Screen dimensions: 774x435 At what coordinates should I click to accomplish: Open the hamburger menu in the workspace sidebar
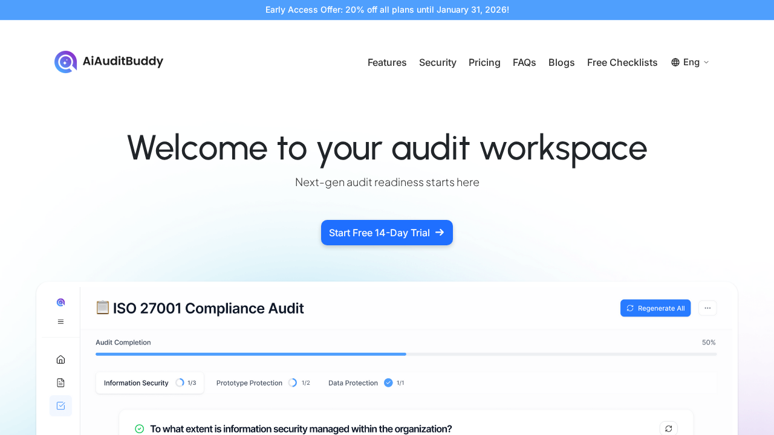click(x=60, y=321)
